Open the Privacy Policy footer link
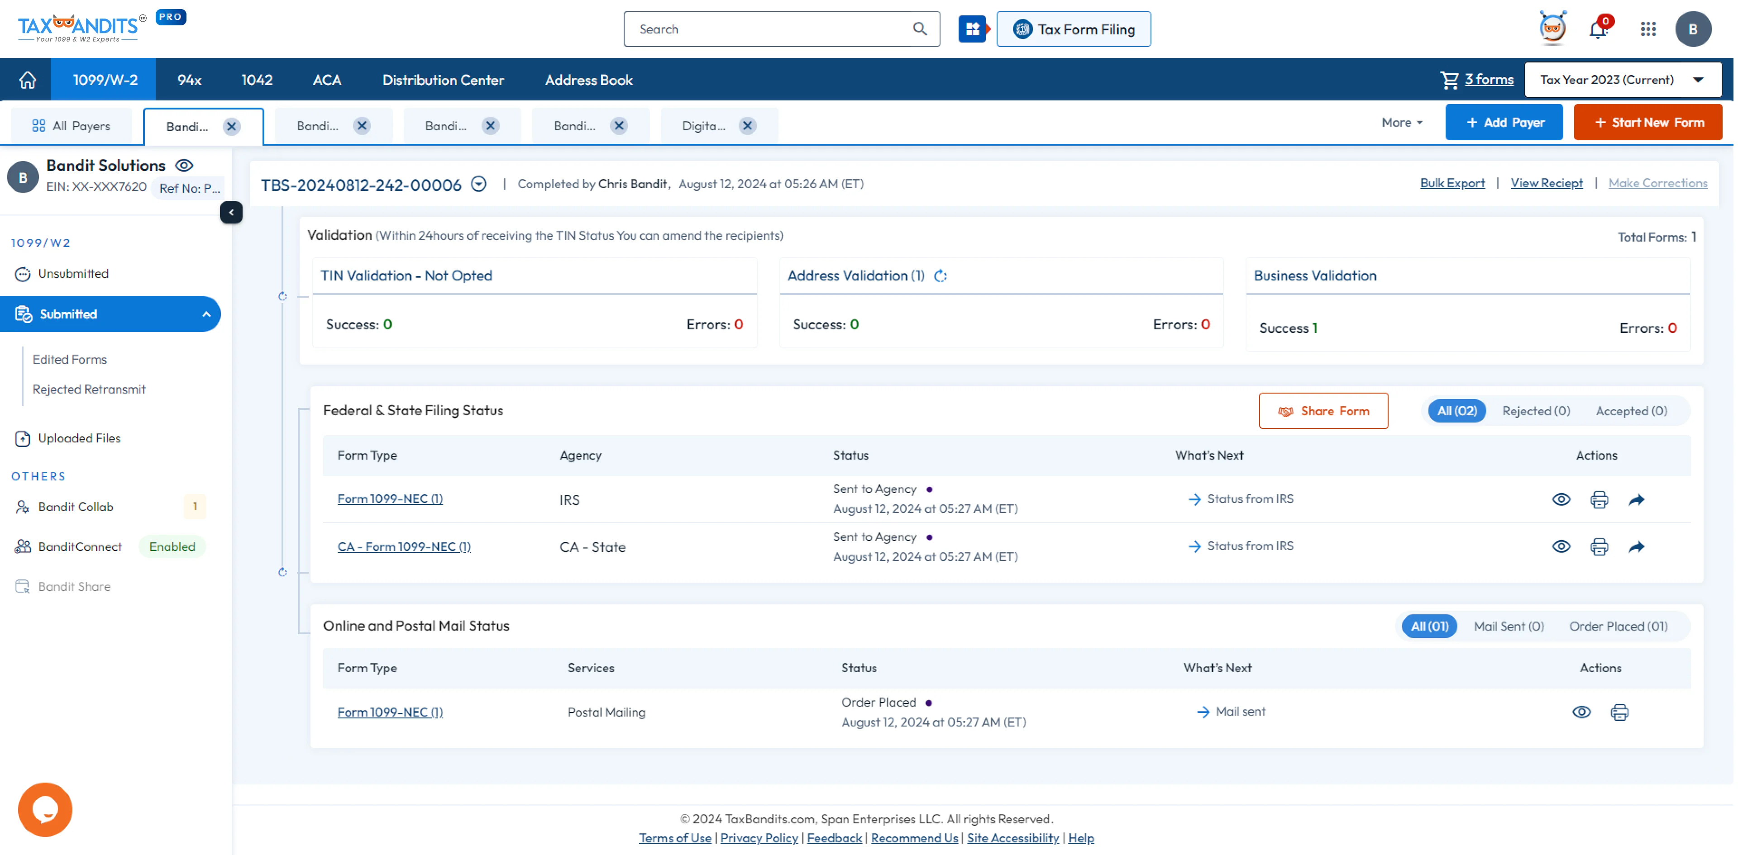 tap(759, 838)
